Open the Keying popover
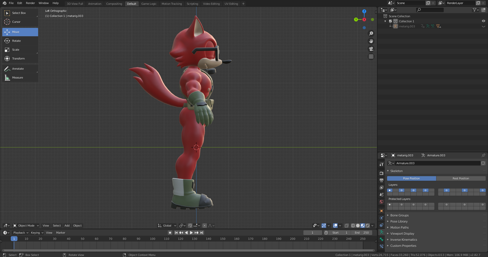Image resolution: width=488 pixels, height=257 pixels. click(37, 233)
